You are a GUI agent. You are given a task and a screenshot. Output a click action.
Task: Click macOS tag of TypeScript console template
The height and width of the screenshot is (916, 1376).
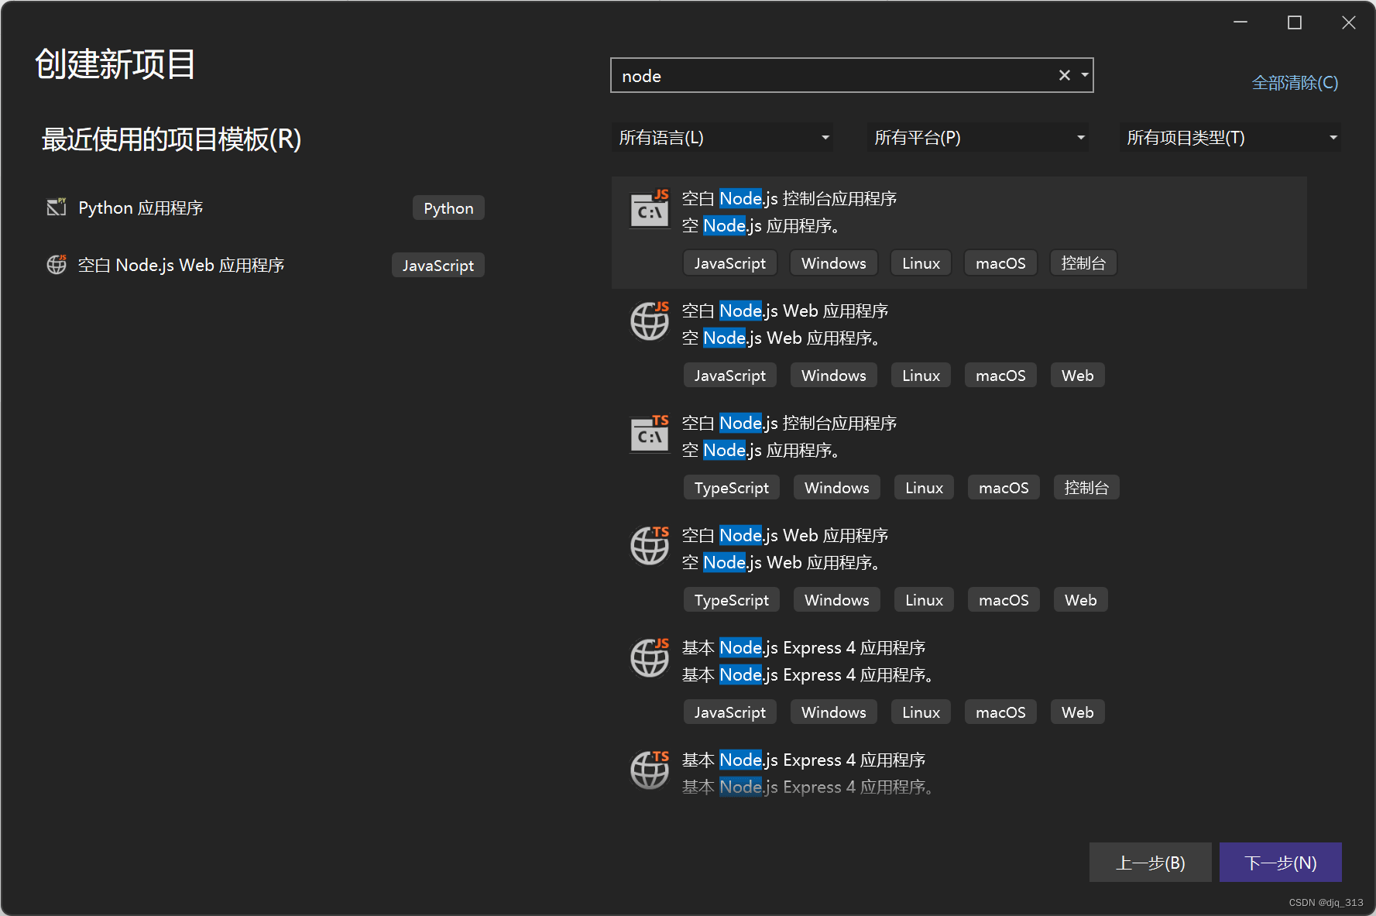pyautogui.click(x=1004, y=487)
